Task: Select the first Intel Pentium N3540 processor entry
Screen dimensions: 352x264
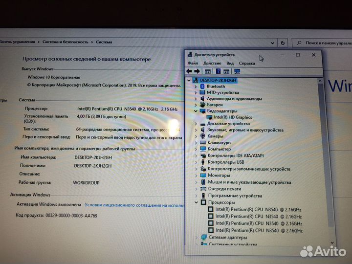Action: (x=258, y=209)
